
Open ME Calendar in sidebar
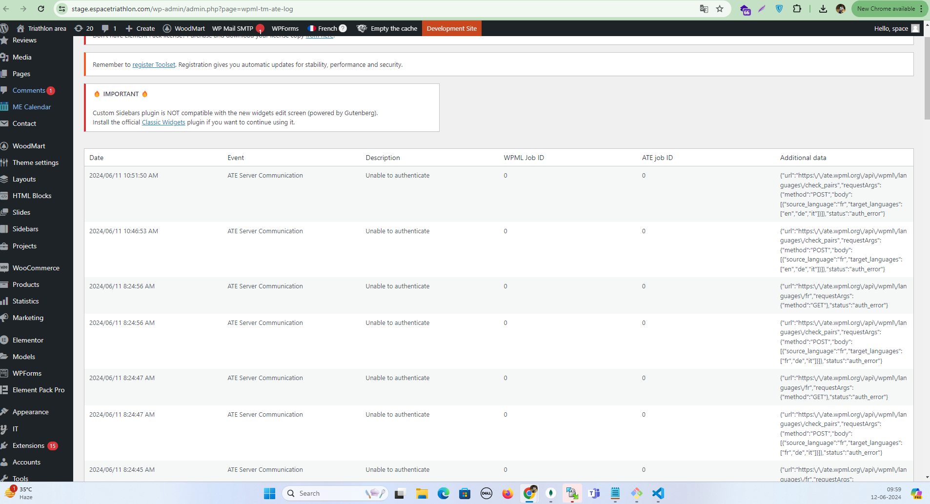click(32, 107)
